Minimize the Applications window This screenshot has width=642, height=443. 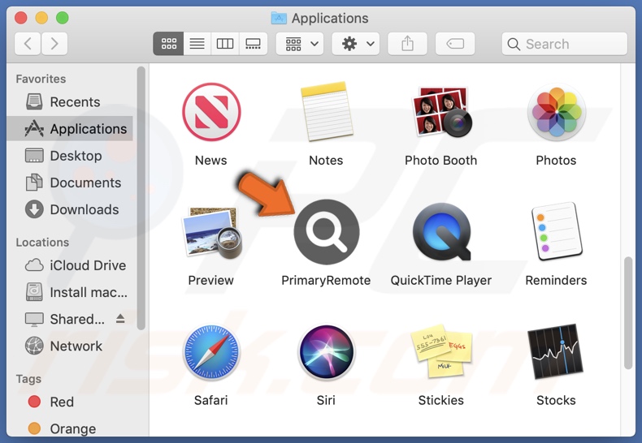click(x=41, y=18)
